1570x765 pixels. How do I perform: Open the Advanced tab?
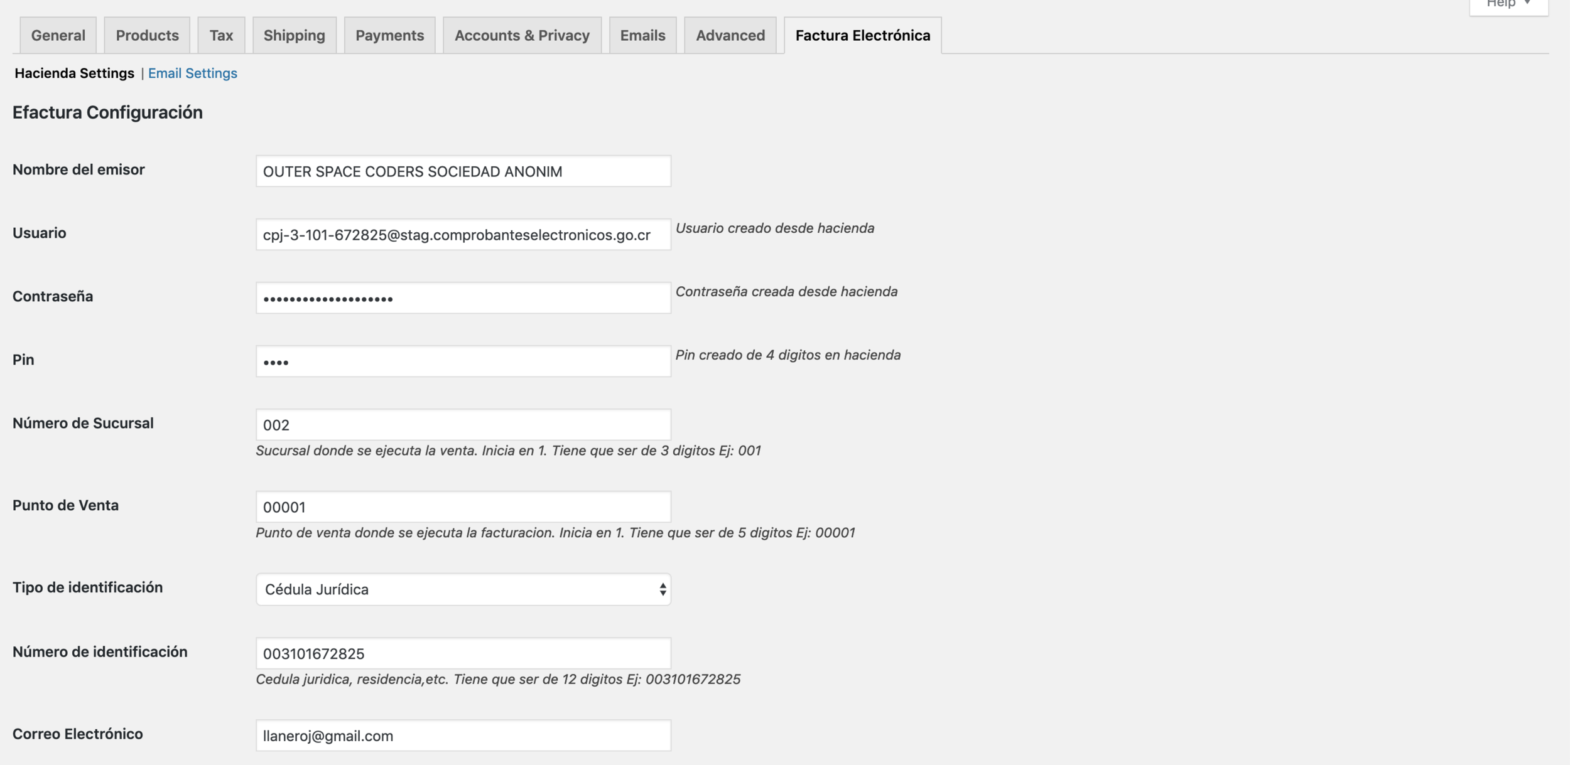click(730, 35)
